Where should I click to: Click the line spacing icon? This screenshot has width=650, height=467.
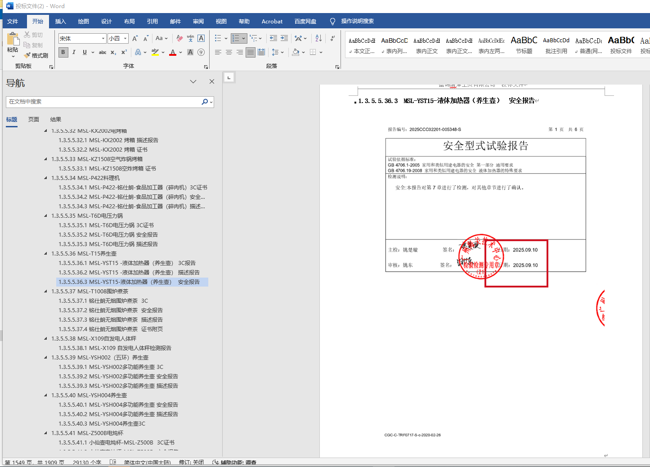(275, 52)
